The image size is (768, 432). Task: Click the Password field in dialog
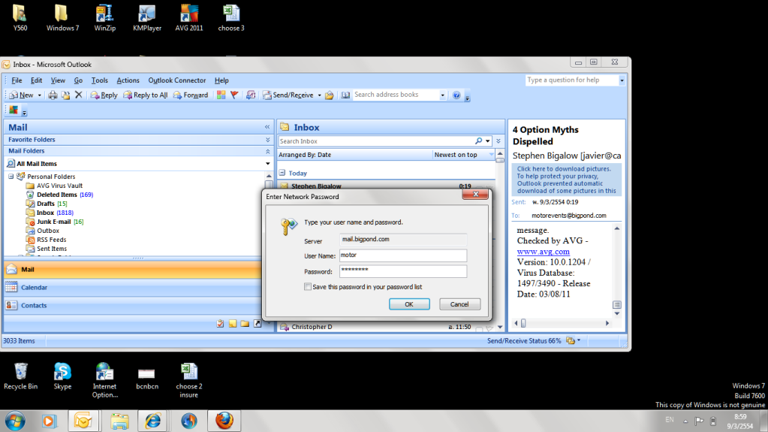point(403,272)
